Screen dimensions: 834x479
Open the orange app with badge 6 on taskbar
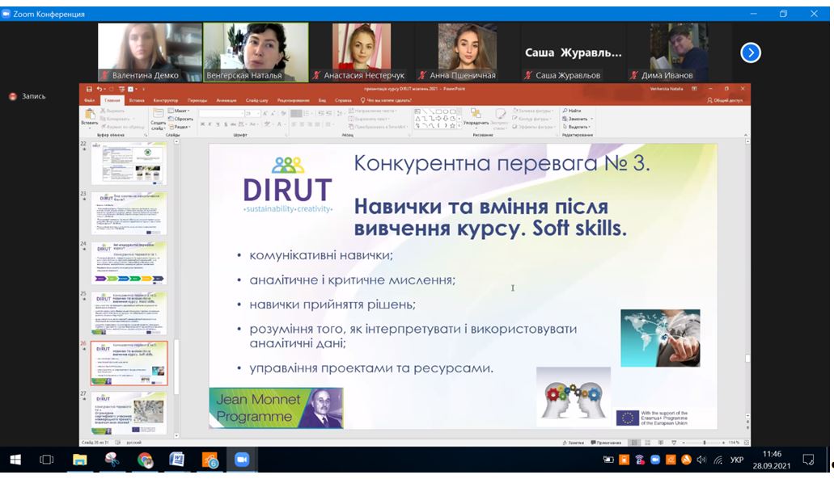point(210,460)
